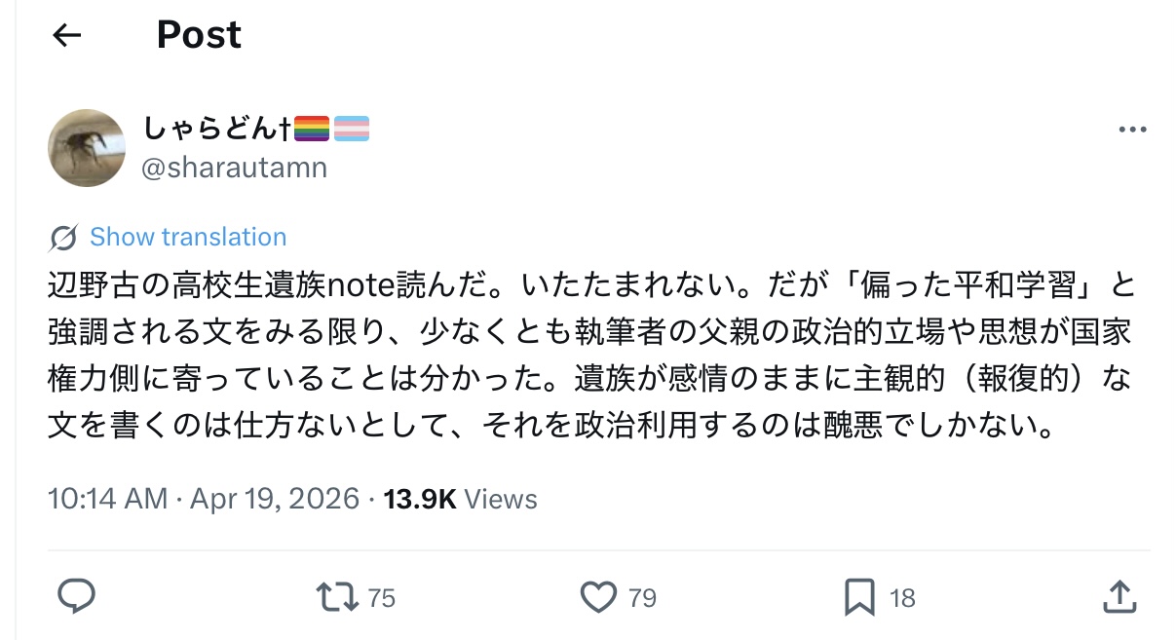Screen dimensions: 1176x640
Task: Click the repost count 75
Action: click(382, 597)
